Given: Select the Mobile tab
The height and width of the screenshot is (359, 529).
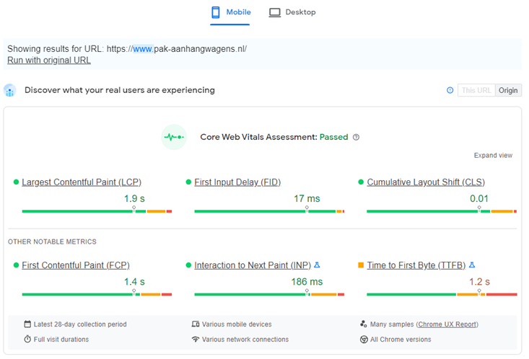Looking at the screenshot, I should point(231,12).
